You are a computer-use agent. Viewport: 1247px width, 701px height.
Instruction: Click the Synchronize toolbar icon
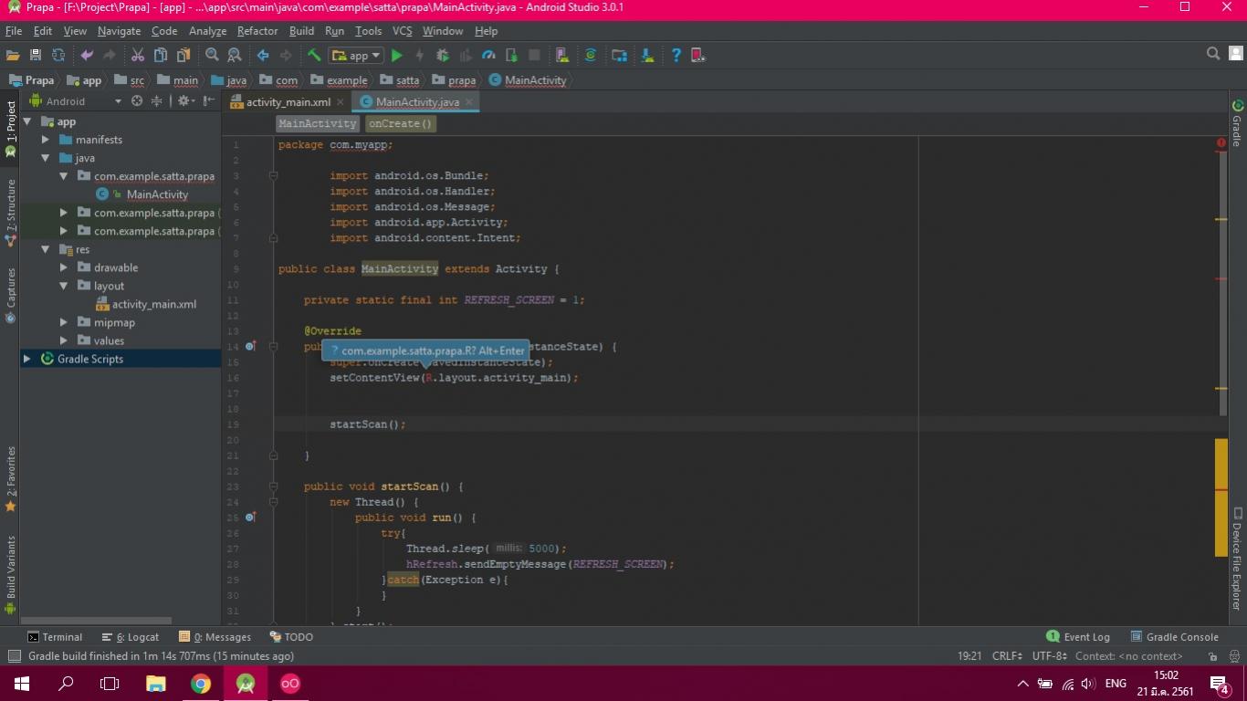58,56
